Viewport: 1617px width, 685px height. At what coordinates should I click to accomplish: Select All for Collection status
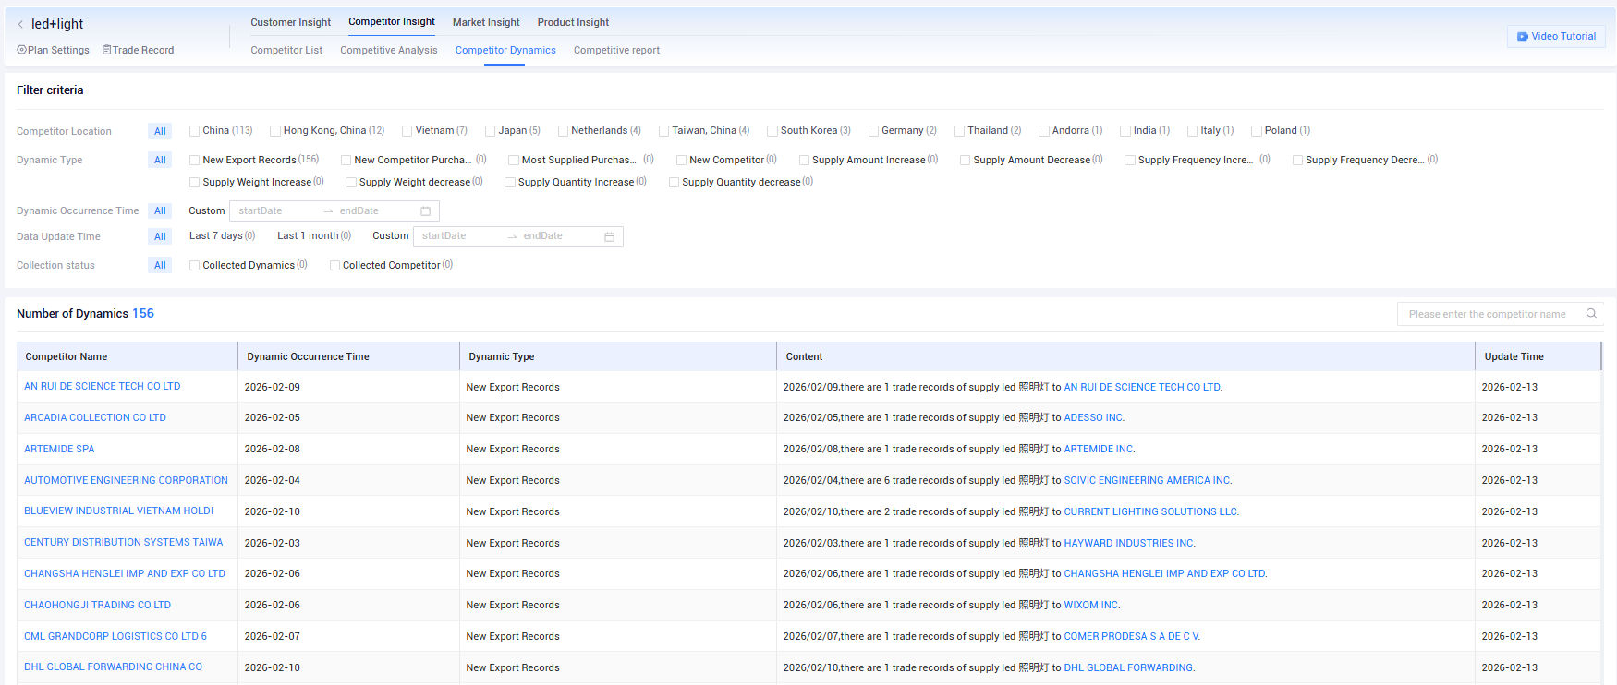(x=160, y=266)
